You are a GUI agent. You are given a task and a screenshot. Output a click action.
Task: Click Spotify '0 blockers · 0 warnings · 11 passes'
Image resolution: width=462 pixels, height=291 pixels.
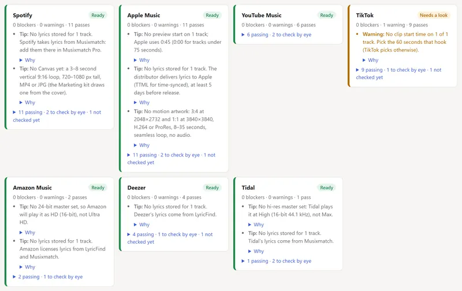[51, 25]
